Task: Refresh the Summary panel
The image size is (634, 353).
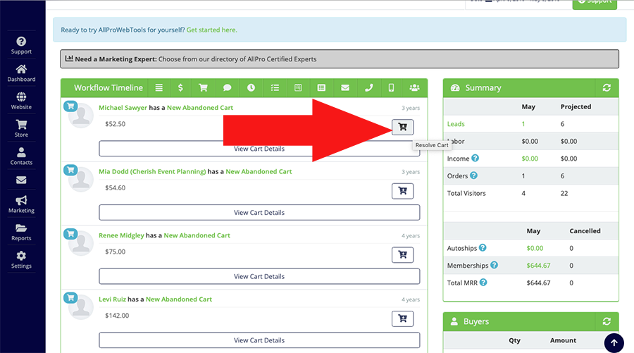Action: (606, 88)
